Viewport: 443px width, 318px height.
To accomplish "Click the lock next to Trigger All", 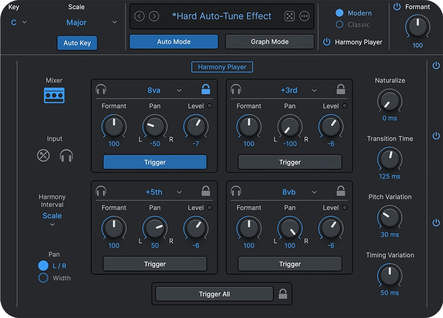I will (282, 294).
